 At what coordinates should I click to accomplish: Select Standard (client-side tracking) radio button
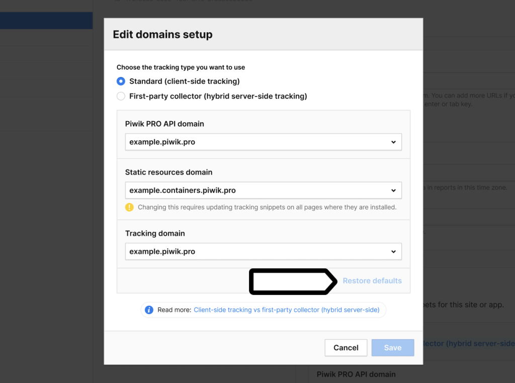(121, 81)
